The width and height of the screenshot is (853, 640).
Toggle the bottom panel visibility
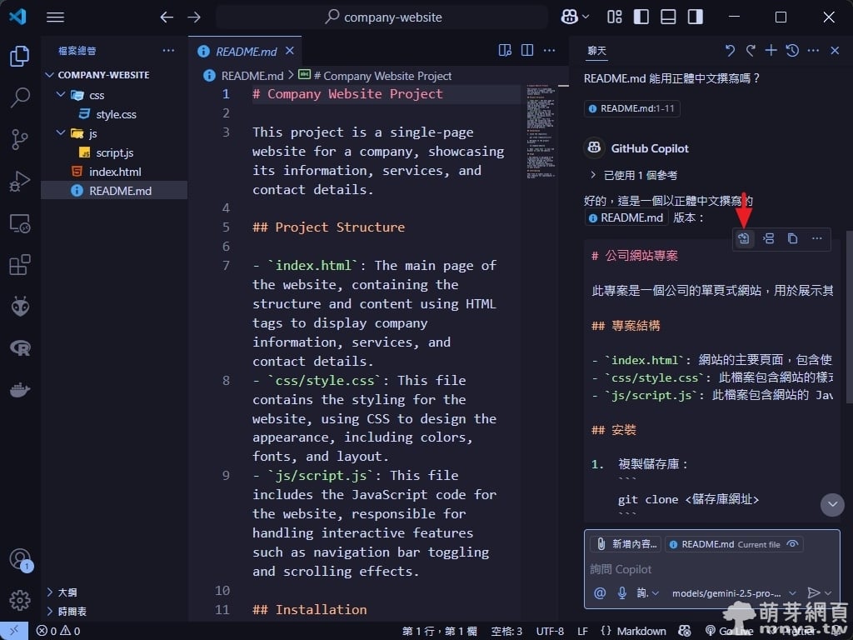(668, 17)
